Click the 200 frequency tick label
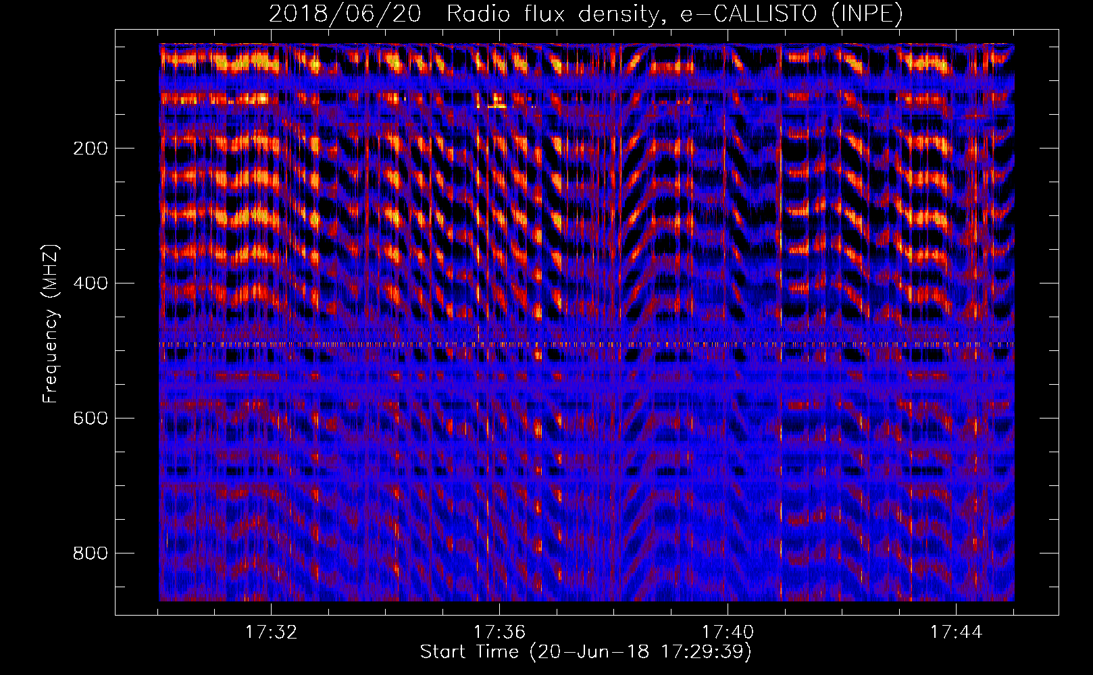The width and height of the screenshot is (1093, 675). coord(91,148)
